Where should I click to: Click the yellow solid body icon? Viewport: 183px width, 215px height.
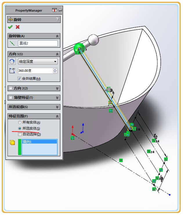(x=12, y=142)
